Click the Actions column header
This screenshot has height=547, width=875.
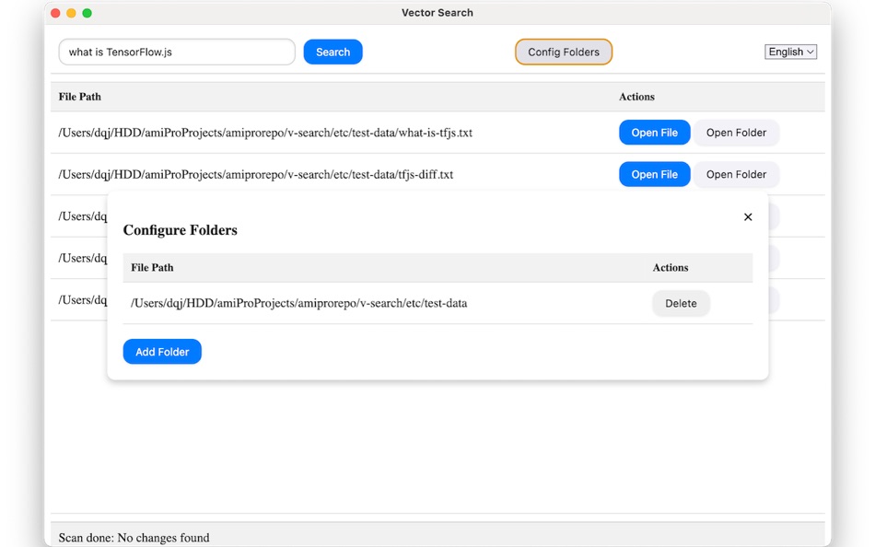tap(636, 97)
